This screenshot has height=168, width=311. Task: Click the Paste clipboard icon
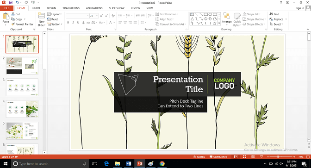pyautogui.click(x=6, y=16)
